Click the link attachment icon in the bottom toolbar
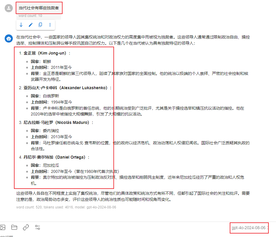Viewport: 276px width, 237px height. pyautogui.click(x=26, y=227)
